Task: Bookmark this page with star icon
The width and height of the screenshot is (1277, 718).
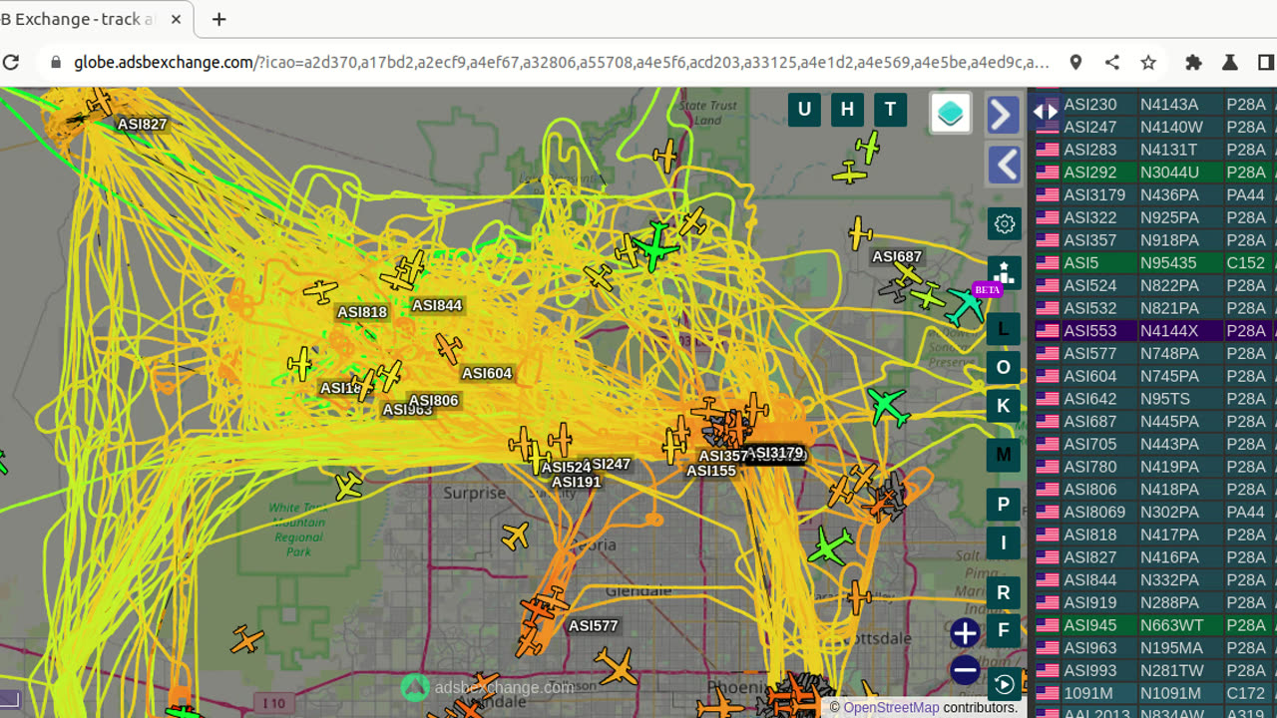Action: tap(1148, 62)
